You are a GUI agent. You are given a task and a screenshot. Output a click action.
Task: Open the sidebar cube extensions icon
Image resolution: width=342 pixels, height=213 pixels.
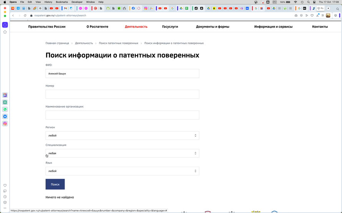5,202
